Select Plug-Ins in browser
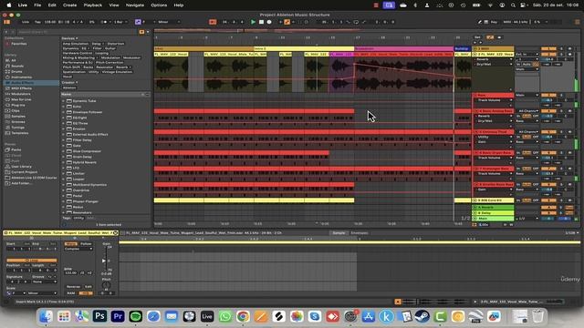 click(18, 105)
